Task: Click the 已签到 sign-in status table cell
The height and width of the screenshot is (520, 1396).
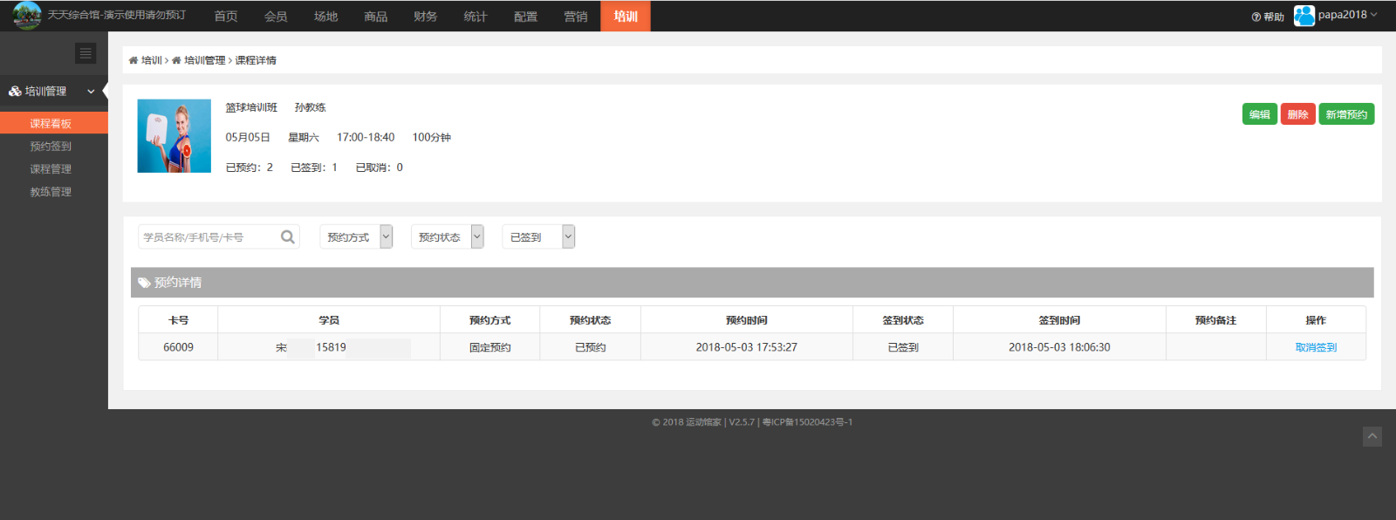Action: 903,347
